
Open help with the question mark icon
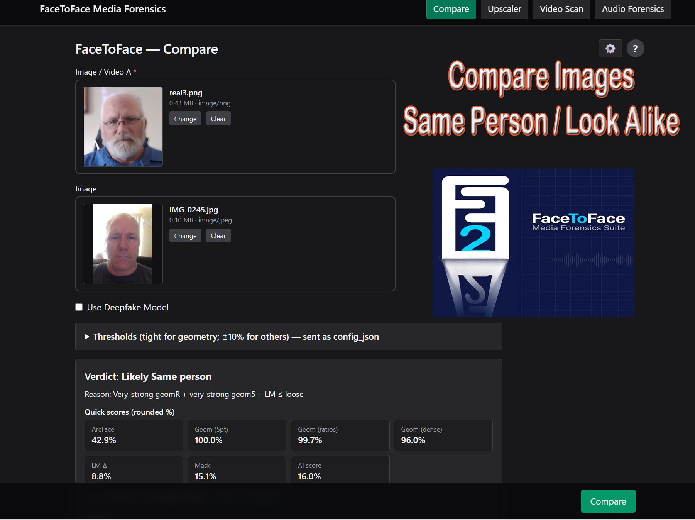[635, 49]
